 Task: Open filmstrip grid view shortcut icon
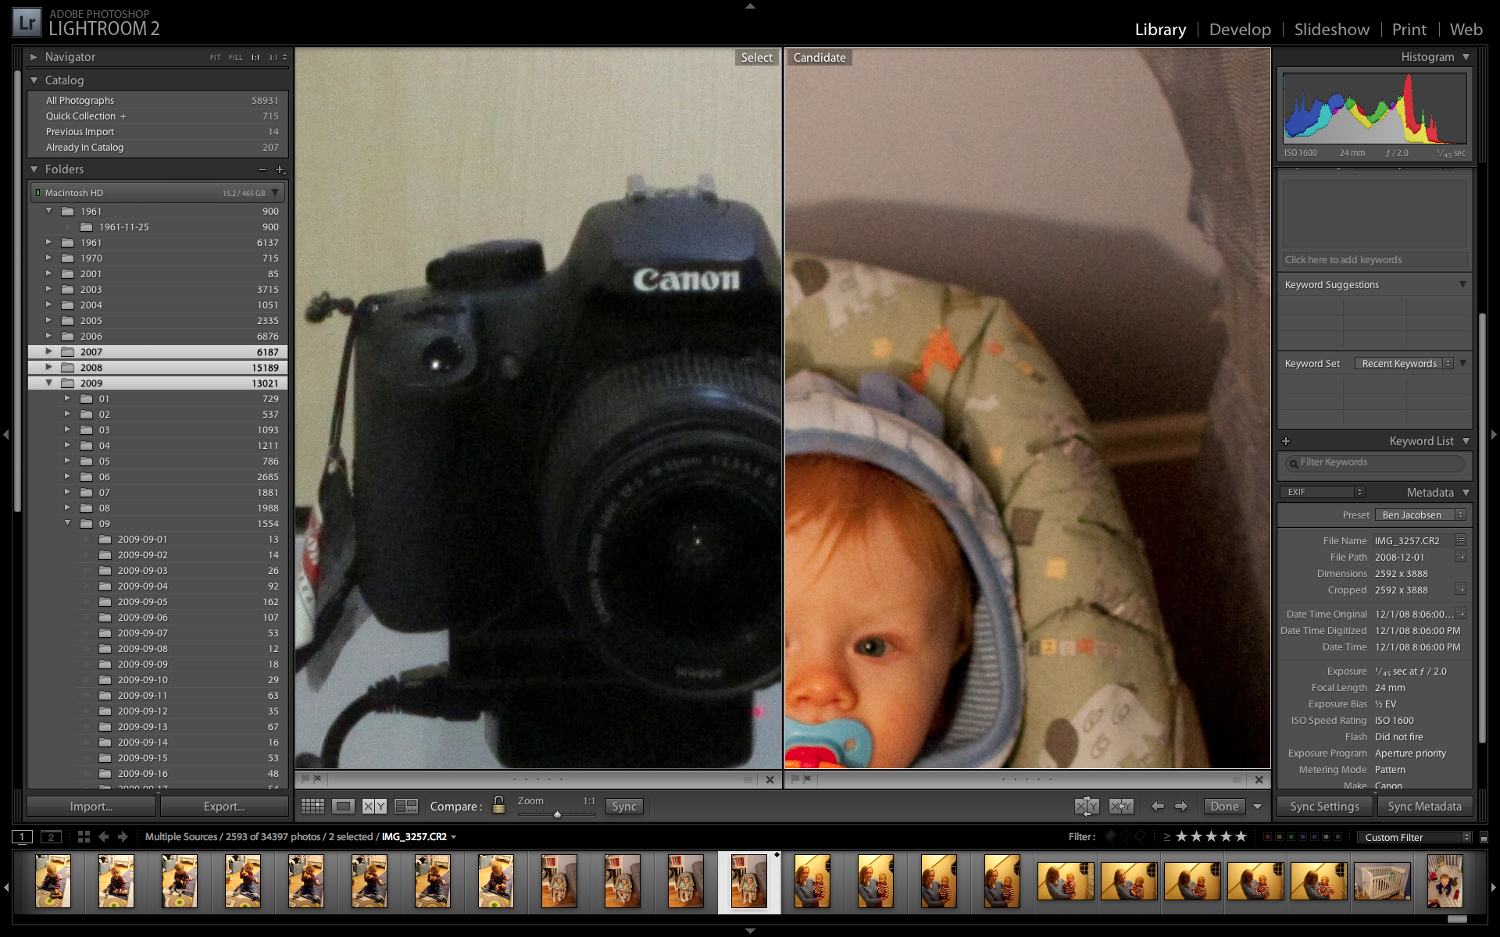(84, 836)
